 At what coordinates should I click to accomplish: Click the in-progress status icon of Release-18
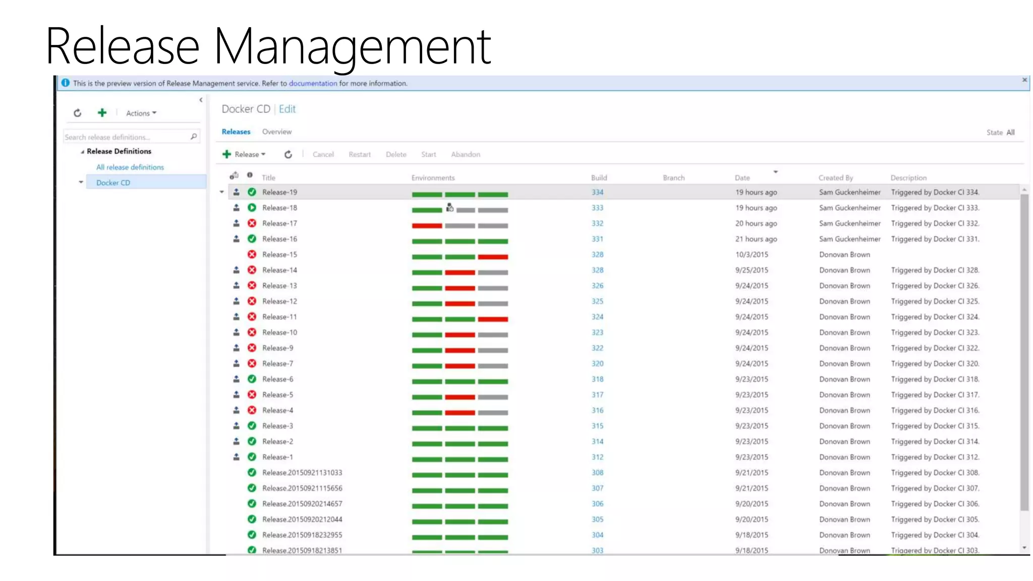click(252, 207)
